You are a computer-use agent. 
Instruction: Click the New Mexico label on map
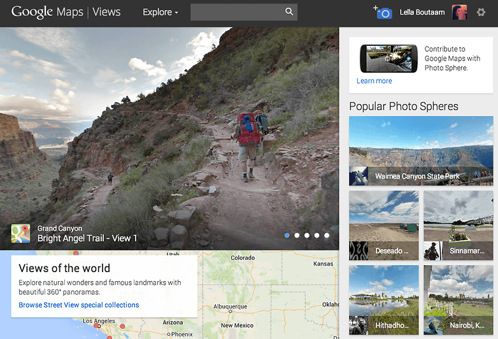point(237,326)
